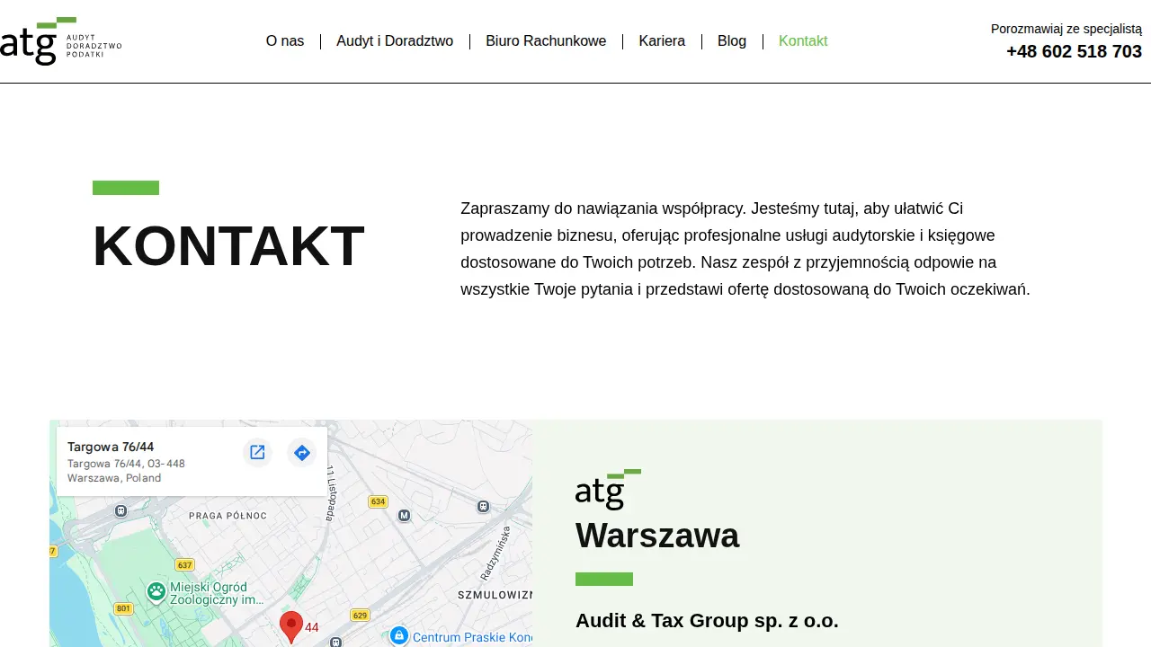The image size is (1151, 647).
Task: Open the Kariera page
Action: pyautogui.click(x=662, y=41)
